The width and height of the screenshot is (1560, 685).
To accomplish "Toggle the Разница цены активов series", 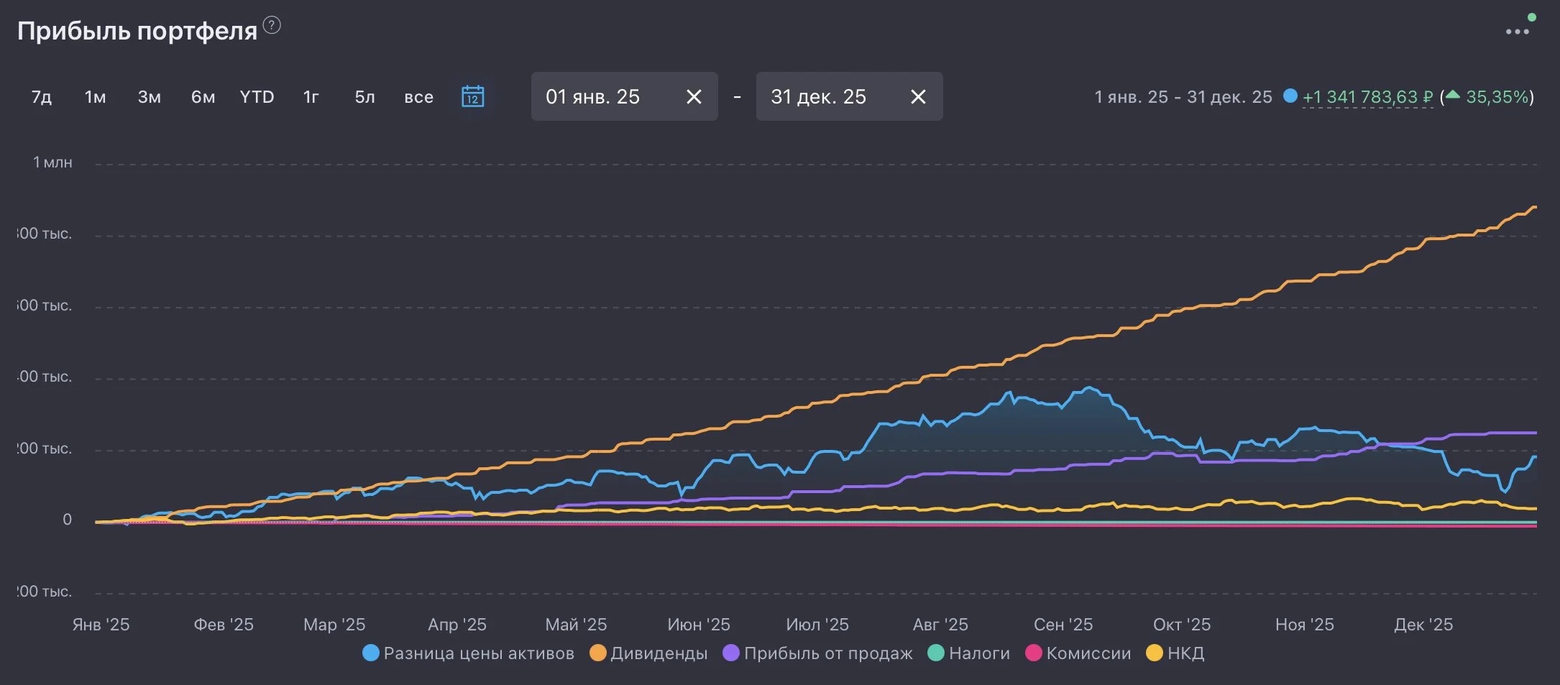I will click(469, 653).
